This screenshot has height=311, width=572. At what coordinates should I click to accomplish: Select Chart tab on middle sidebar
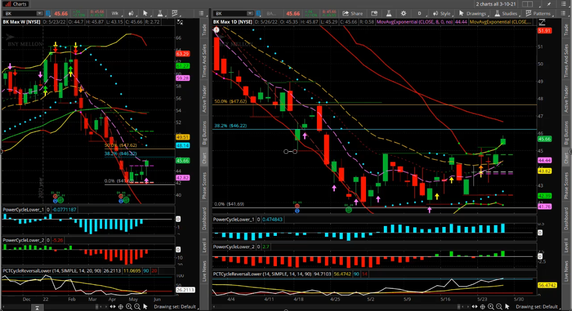tap(204, 158)
